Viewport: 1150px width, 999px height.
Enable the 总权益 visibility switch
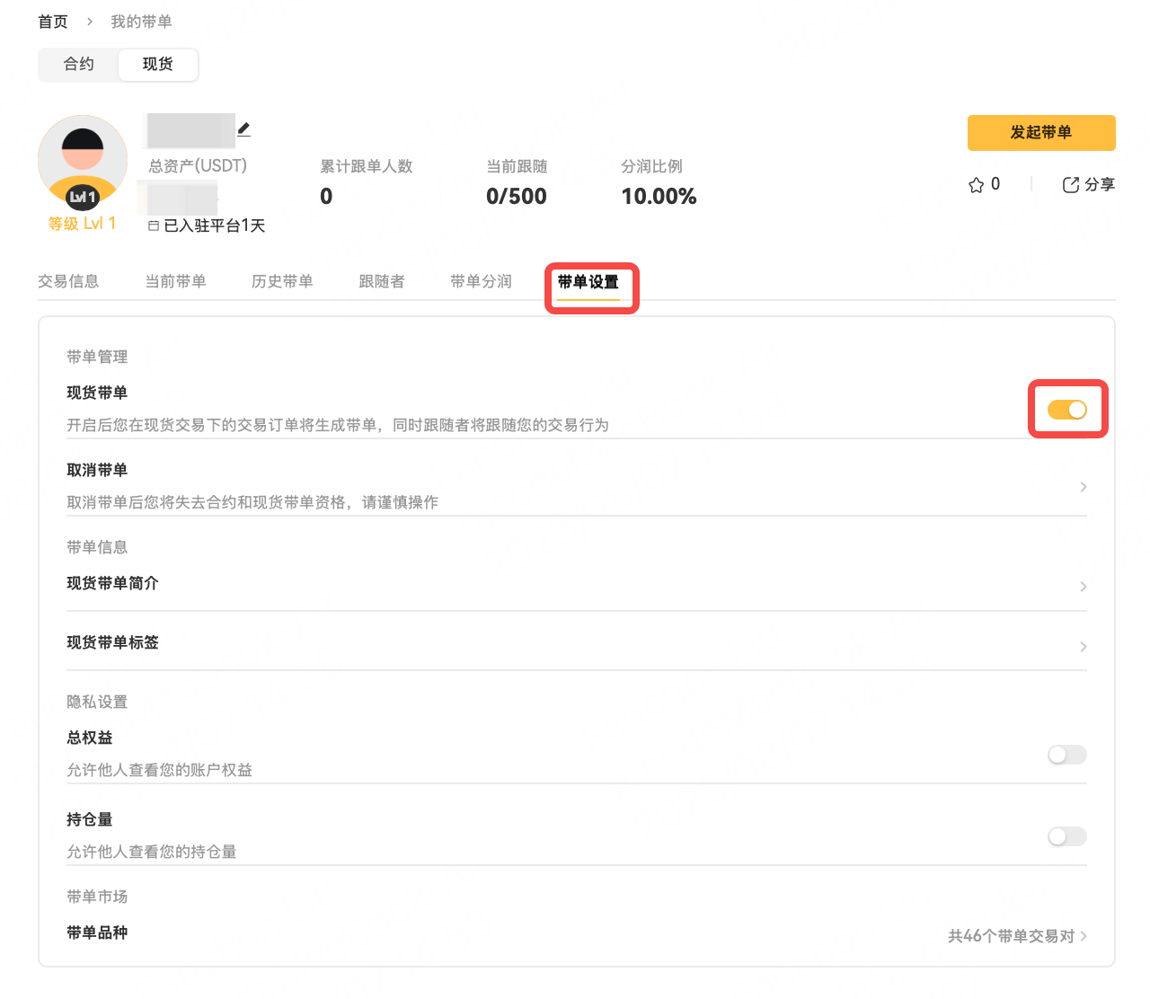[1067, 755]
